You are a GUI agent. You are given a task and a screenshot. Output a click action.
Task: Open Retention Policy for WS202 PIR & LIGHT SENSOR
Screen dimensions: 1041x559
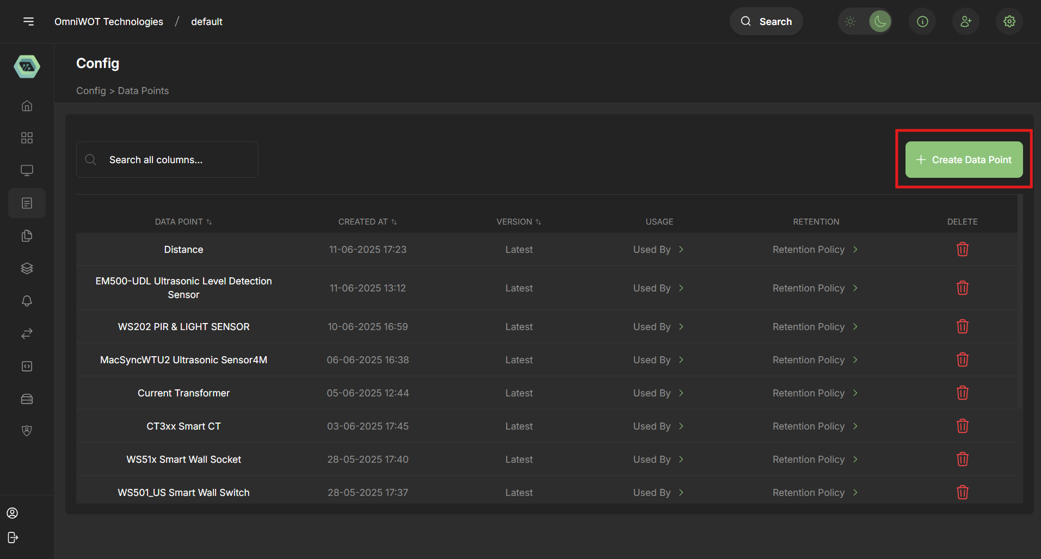point(815,326)
